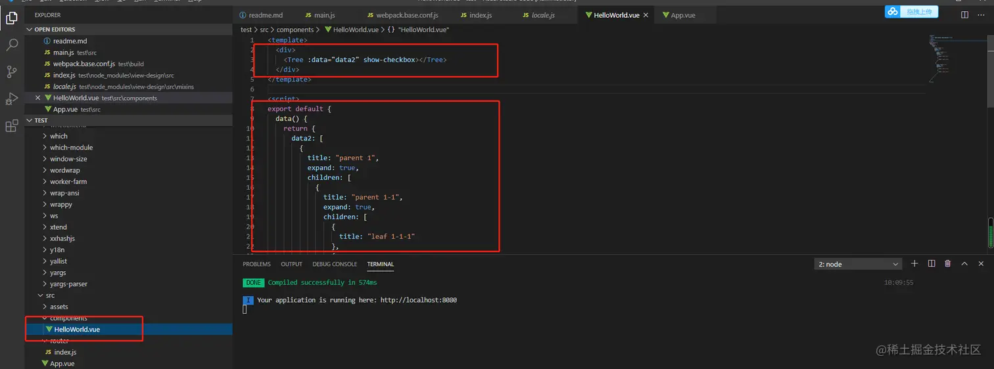Open the terminal selector '2: node' dropdown
Image resolution: width=994 pixels, height=369 pixels.
pyautogui.click(x=858, y=264)
